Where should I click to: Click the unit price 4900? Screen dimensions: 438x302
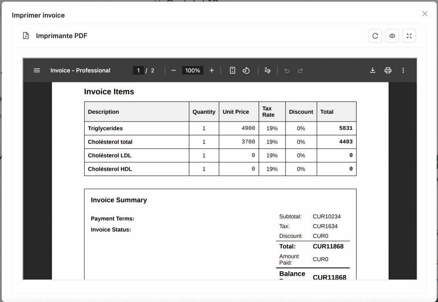248,128
